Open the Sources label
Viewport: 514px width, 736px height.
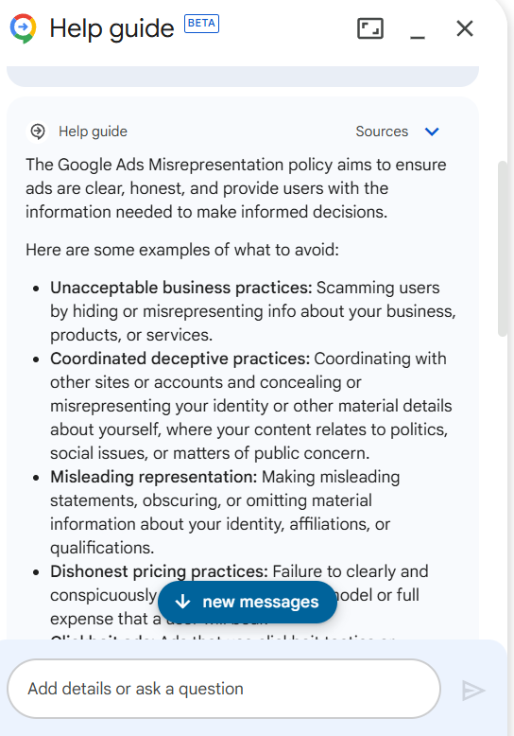point(382,131)
